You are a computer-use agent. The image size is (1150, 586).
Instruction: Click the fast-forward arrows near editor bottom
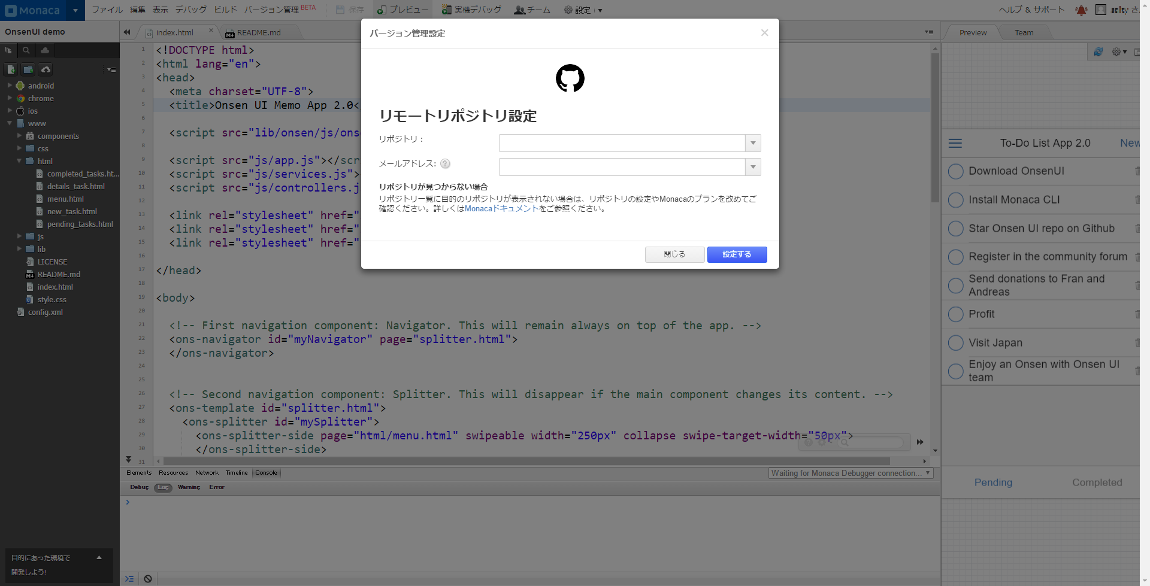click(920, 442)
